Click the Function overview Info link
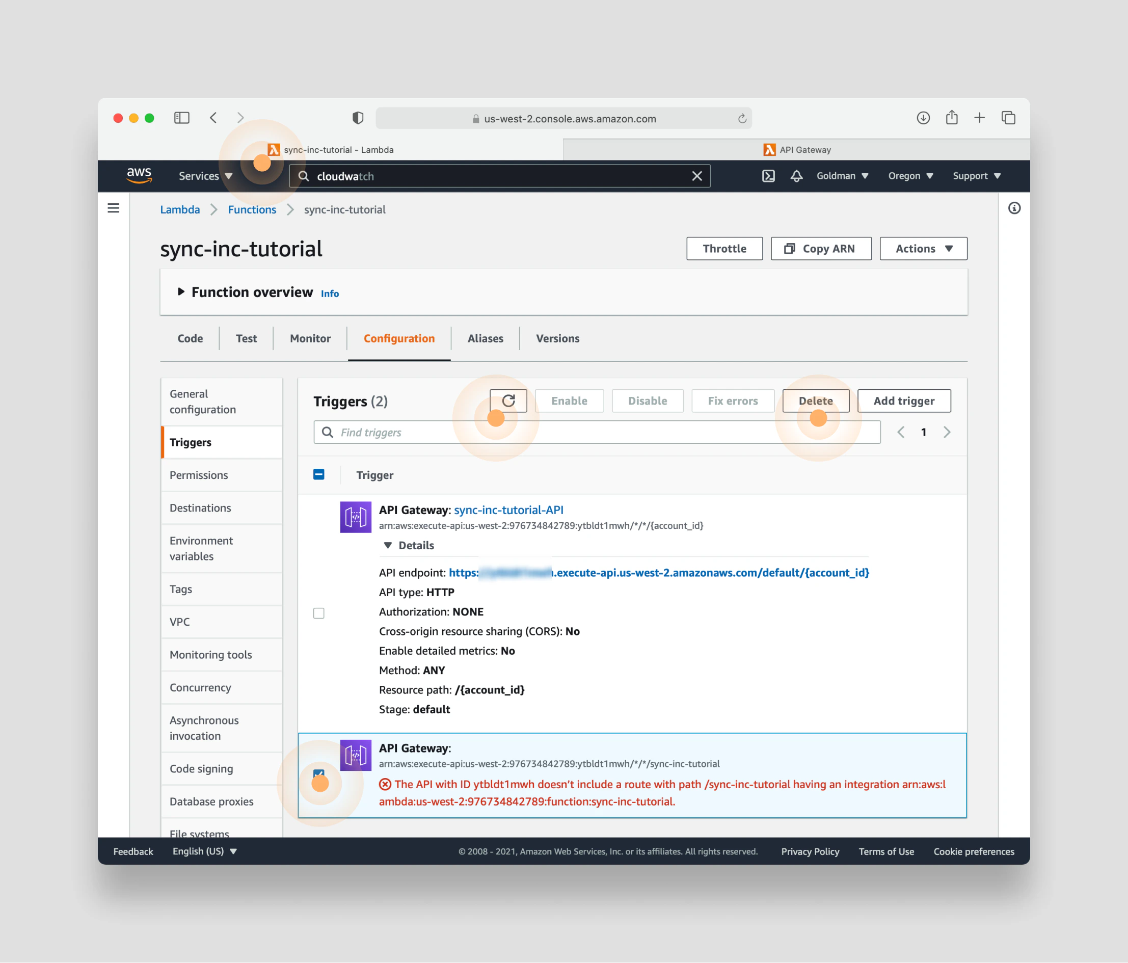 pos(330,294)
